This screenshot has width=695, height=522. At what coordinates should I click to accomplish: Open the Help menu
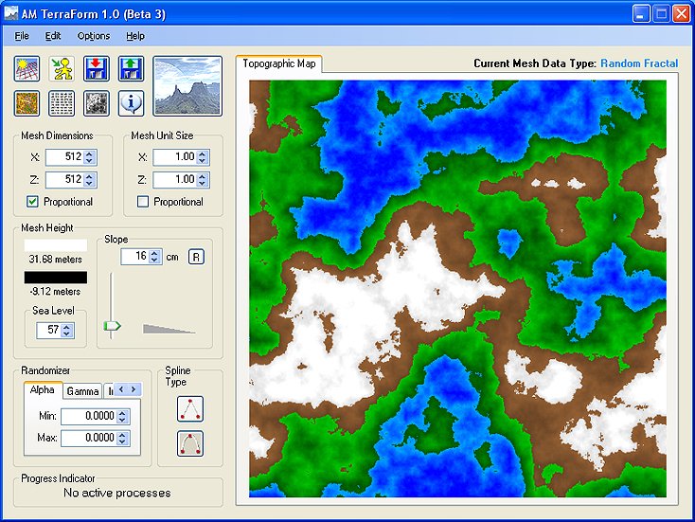(135, 36)
